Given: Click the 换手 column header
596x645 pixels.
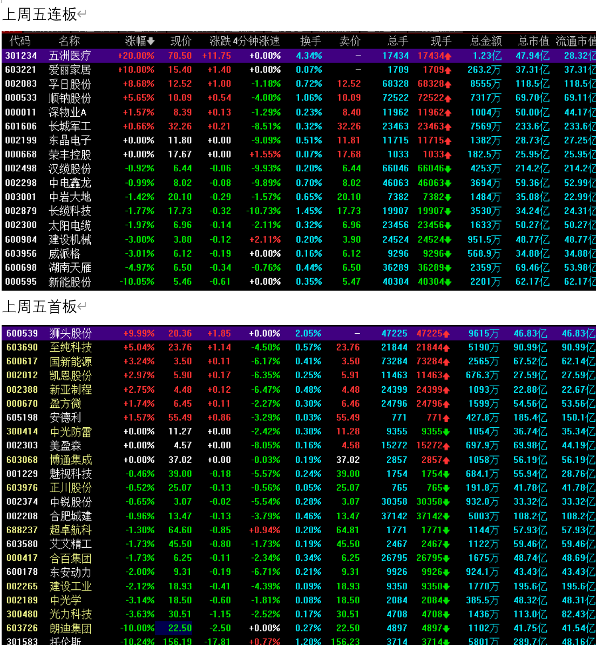Looking at the screenshot, I should click(311, 41).
